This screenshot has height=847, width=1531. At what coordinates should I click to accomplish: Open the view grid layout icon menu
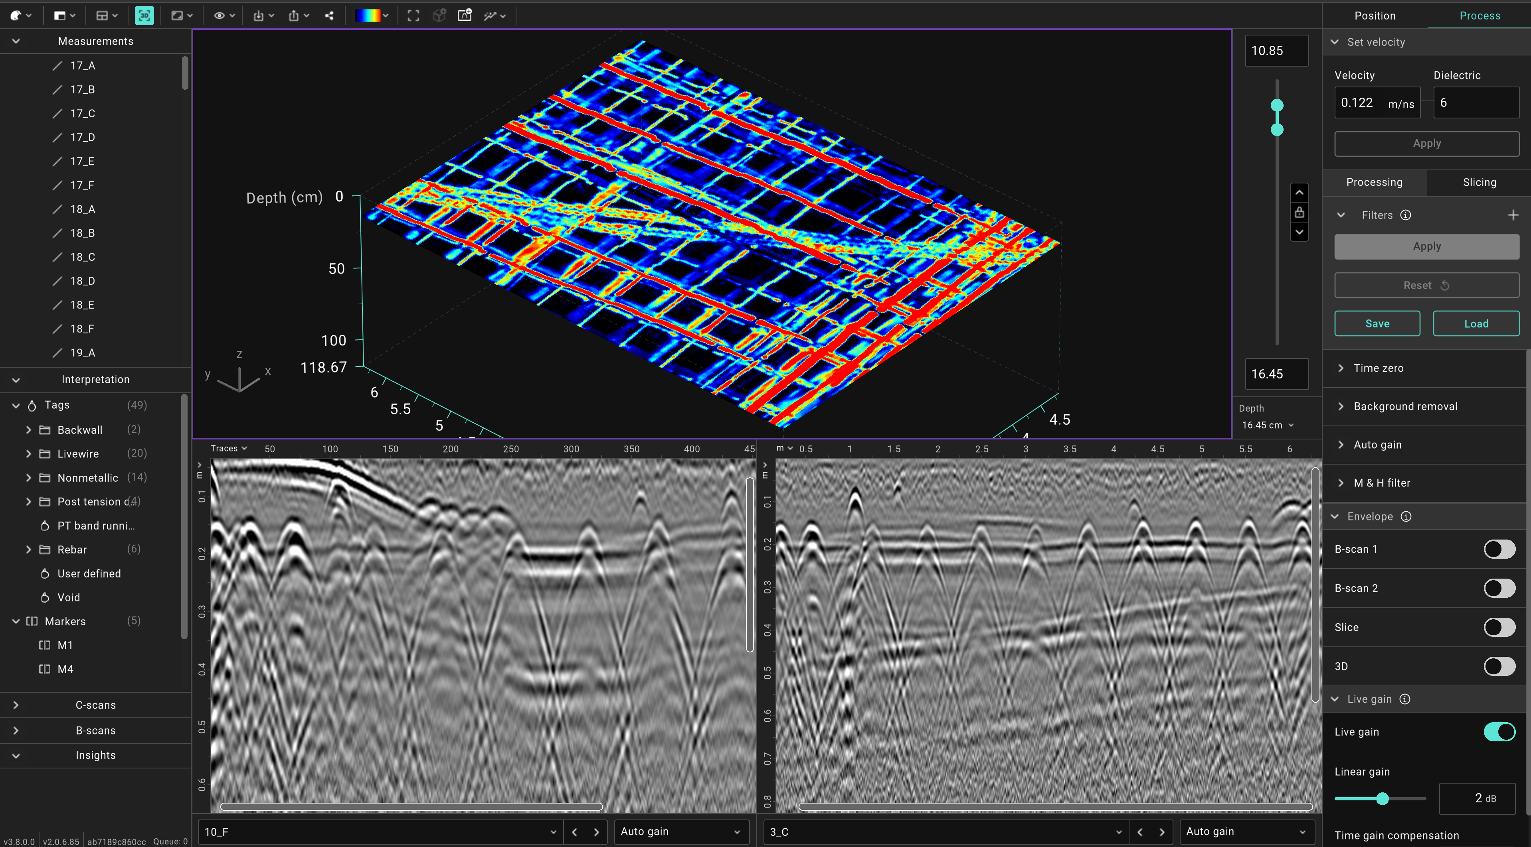[107, 16]
